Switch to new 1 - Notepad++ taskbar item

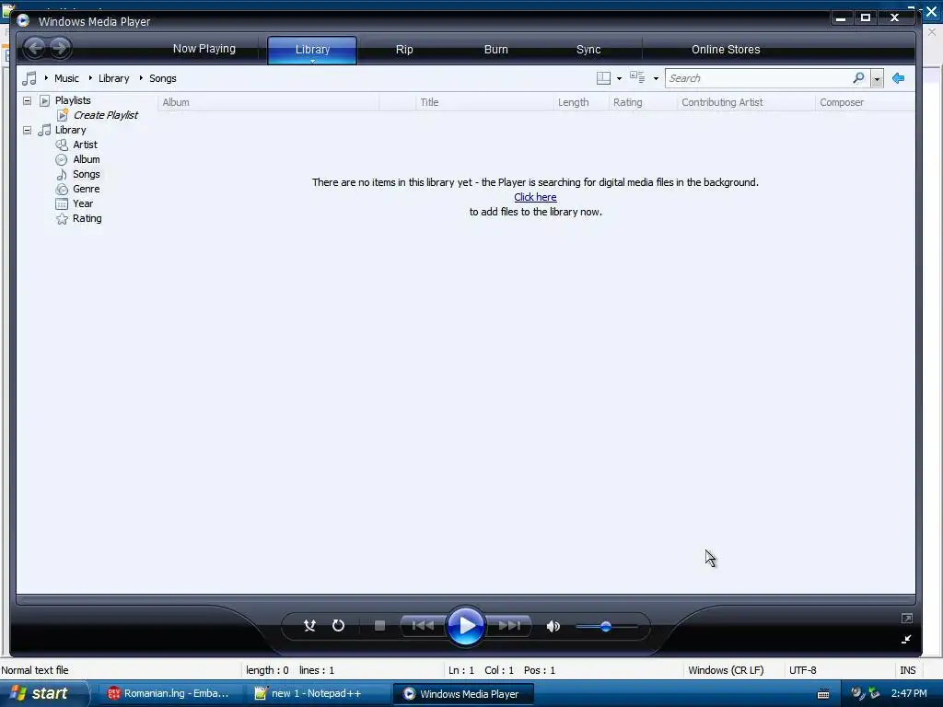(317, 693)
